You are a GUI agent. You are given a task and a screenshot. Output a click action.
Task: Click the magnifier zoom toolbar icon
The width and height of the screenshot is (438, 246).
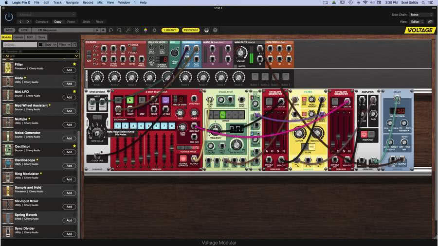tap(128, 30)
